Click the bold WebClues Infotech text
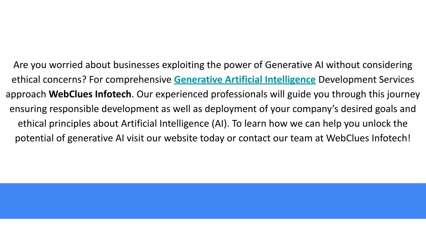Screen dimensions: 426x239 click(x=90, y=94)
